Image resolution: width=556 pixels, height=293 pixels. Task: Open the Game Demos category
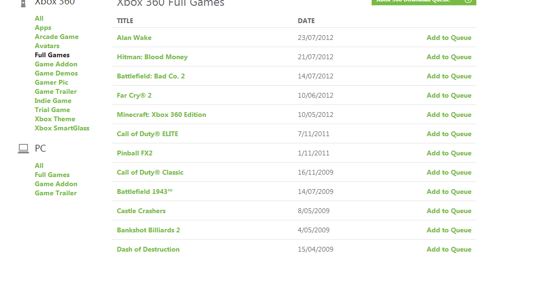[x=56, y=74]
